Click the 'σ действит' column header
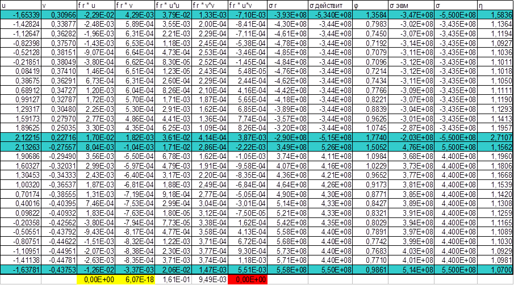The width and height of the screenshot is (514, 285). click(x=331, y=4)
